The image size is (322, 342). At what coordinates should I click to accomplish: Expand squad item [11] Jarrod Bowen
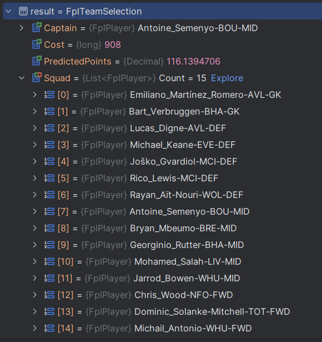[x=34, y=278]
